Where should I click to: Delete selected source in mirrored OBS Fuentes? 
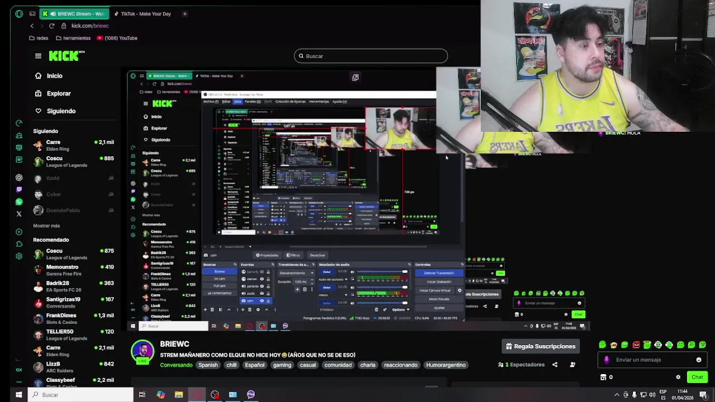[x=250, y=309]
